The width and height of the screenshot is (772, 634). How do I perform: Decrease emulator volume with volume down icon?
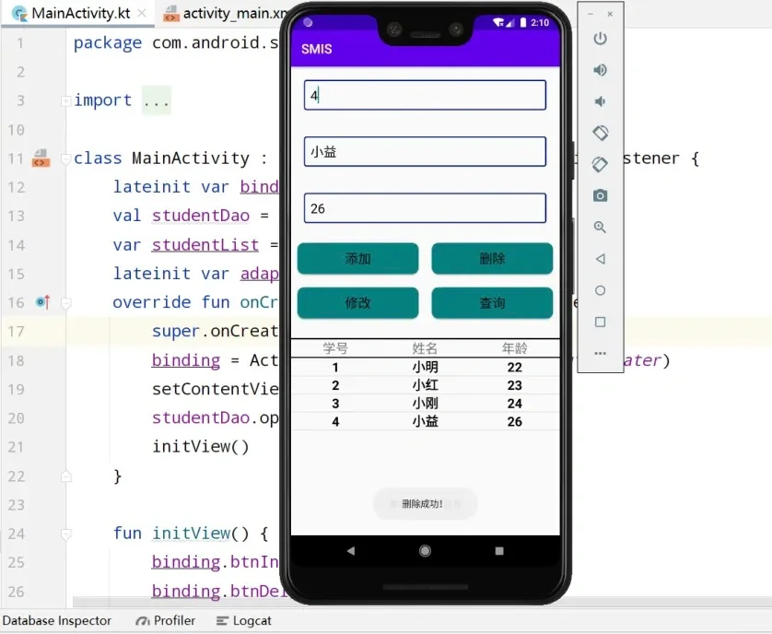pyautogui.click(x=600, y=101)
